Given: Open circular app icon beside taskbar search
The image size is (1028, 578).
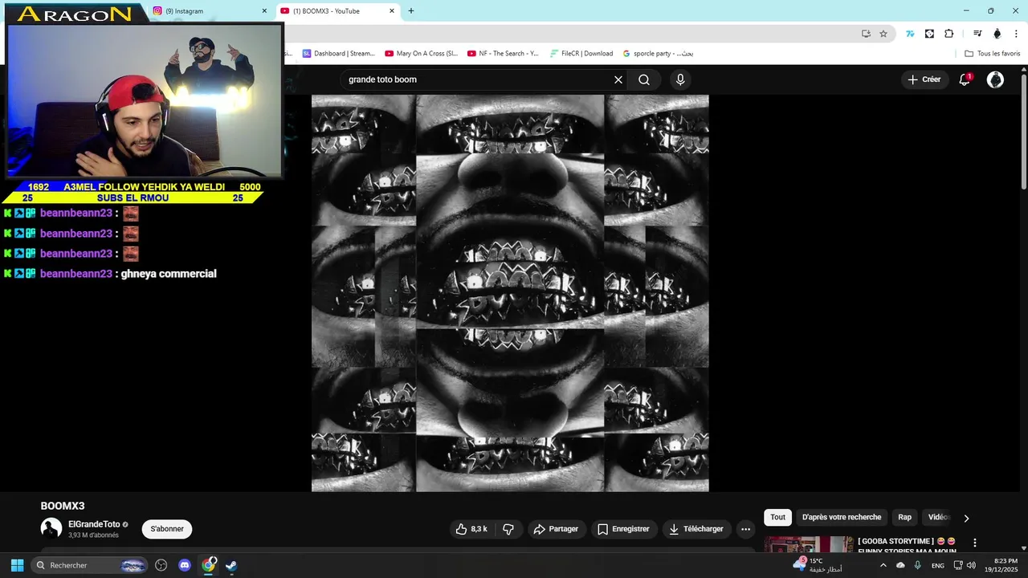Looking at the screenshot, I should pyautogui.click(x=161, y=565).
